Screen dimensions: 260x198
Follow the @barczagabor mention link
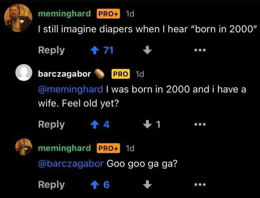[x=71, y=162]
